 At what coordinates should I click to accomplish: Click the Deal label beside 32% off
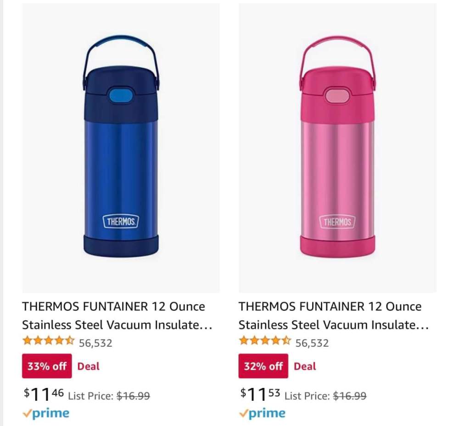(305, 366)
